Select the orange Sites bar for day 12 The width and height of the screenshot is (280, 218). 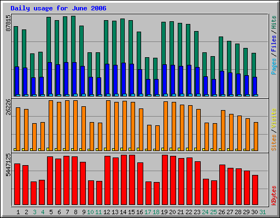tap(108, 125)
